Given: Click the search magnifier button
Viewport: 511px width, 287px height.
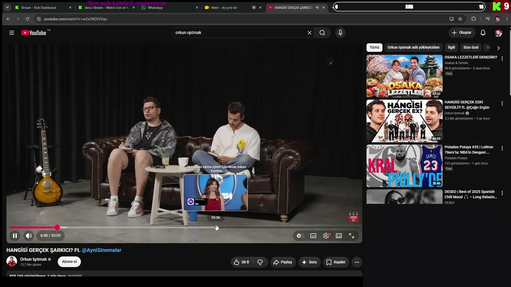Looking at the screenshot, I should (x=322, y=33).
